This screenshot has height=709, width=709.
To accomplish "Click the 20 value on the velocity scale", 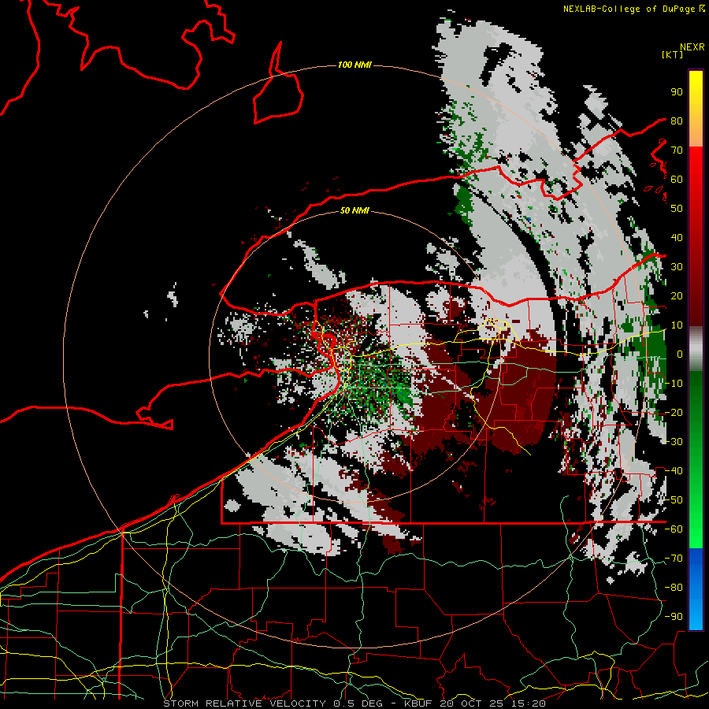I will [x=677, y=295].
